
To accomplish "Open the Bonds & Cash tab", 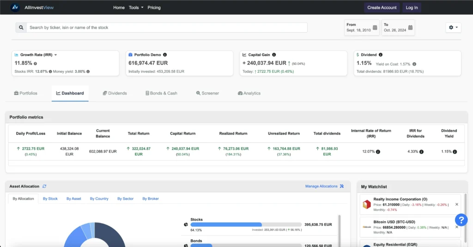I will (161, 93).
